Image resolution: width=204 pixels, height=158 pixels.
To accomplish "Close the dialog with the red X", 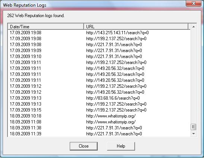I will pyautogui.click(x=194, y=3).
